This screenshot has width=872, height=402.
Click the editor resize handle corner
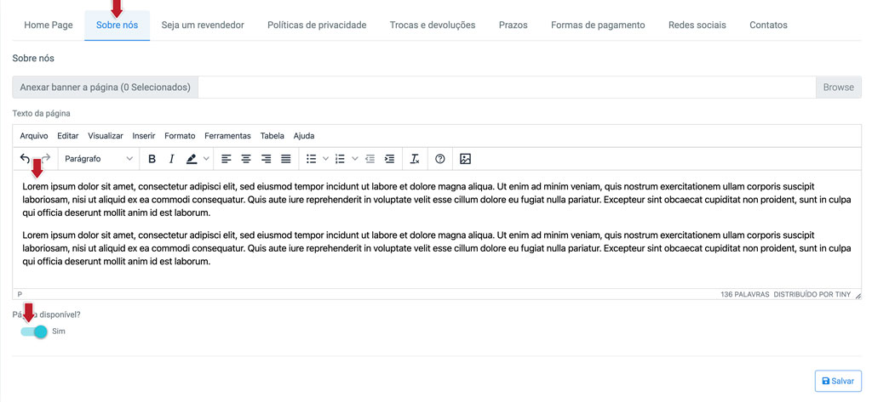(857, 296)
